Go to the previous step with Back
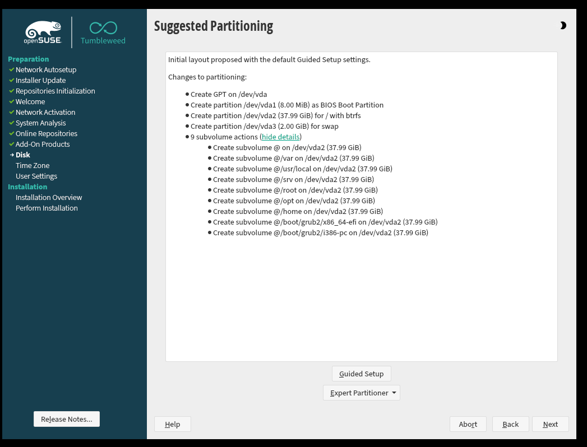The height and width of the screenshot is (447, 587). tap(510, 424)
